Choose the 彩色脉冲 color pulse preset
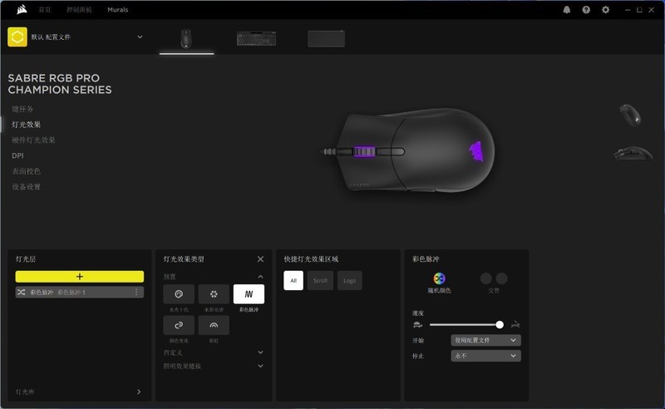665x409 pixels. [x=249, y=294]
